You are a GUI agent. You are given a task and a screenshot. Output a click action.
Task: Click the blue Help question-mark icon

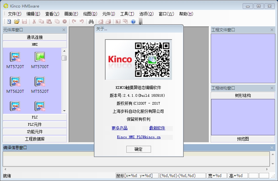133,22
